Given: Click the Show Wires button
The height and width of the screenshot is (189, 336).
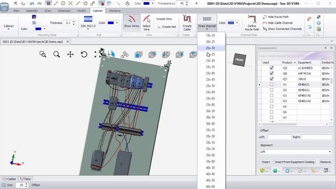Looking at the screenshot, I should pyautogui.click(x=132, y=23).
